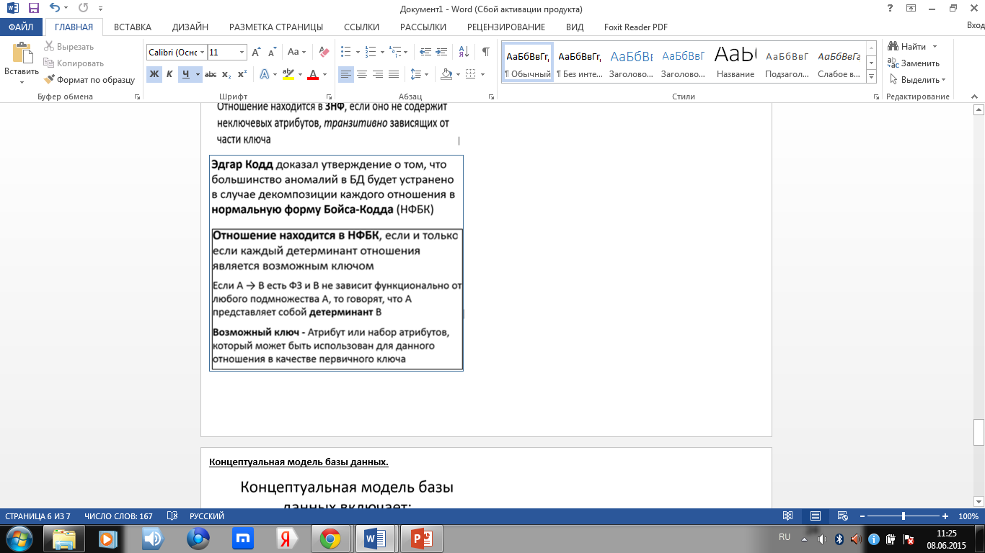Screen dimensions: 985x553
Task: Save document icon in quick access toolbar
Action: (34, 9)
